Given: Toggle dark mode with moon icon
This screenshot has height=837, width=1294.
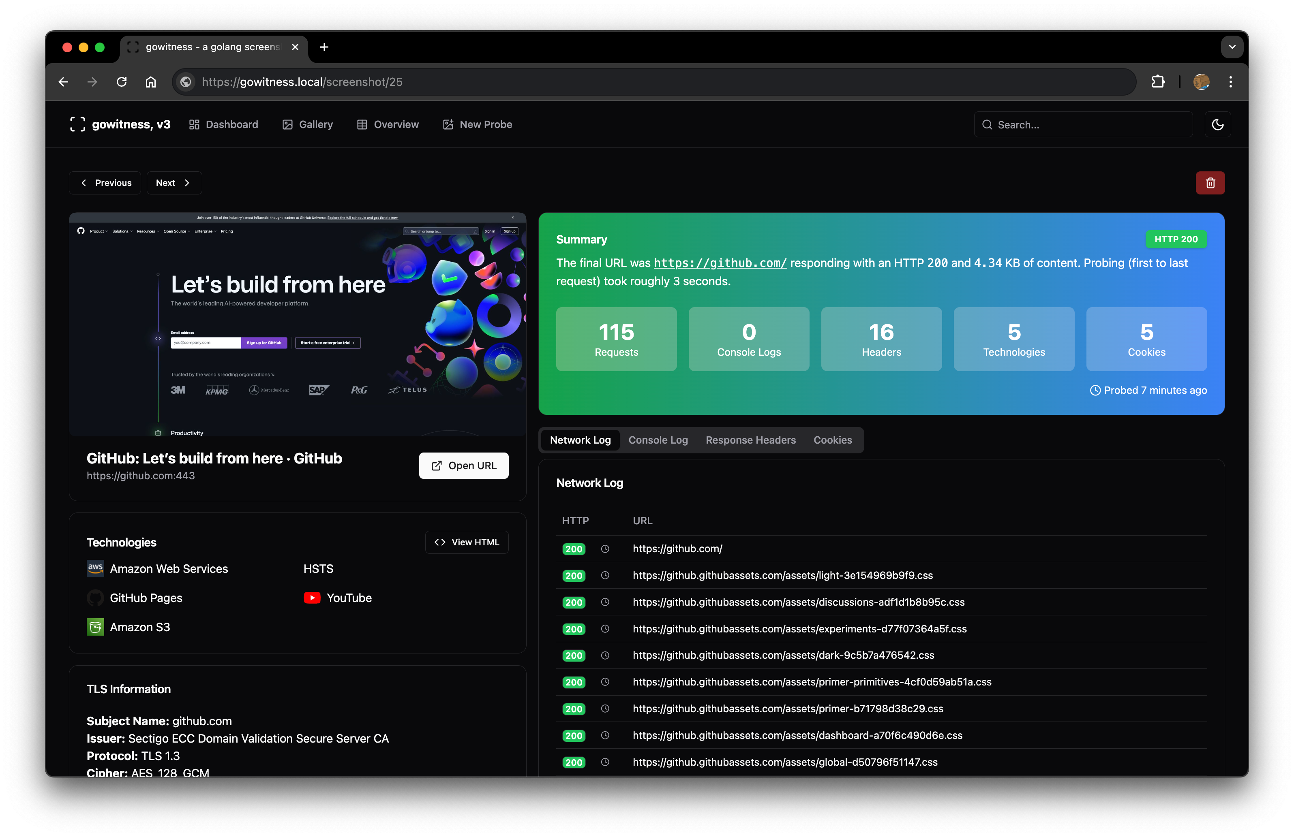Looking at the screenshot, I should click(1217, 124).
